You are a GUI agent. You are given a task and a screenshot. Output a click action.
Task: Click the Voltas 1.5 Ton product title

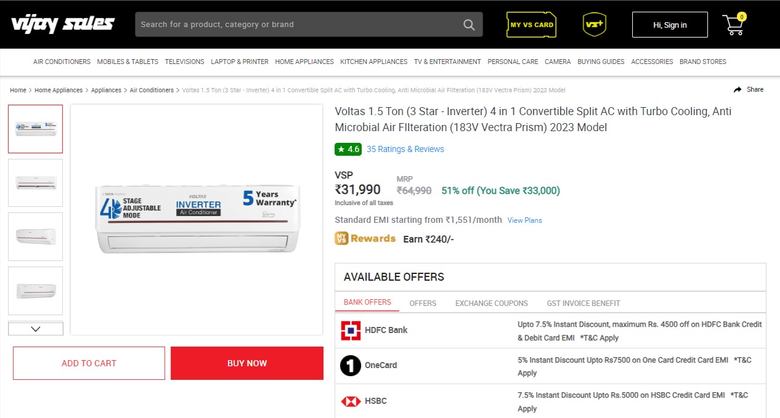[x=534, y=119]
